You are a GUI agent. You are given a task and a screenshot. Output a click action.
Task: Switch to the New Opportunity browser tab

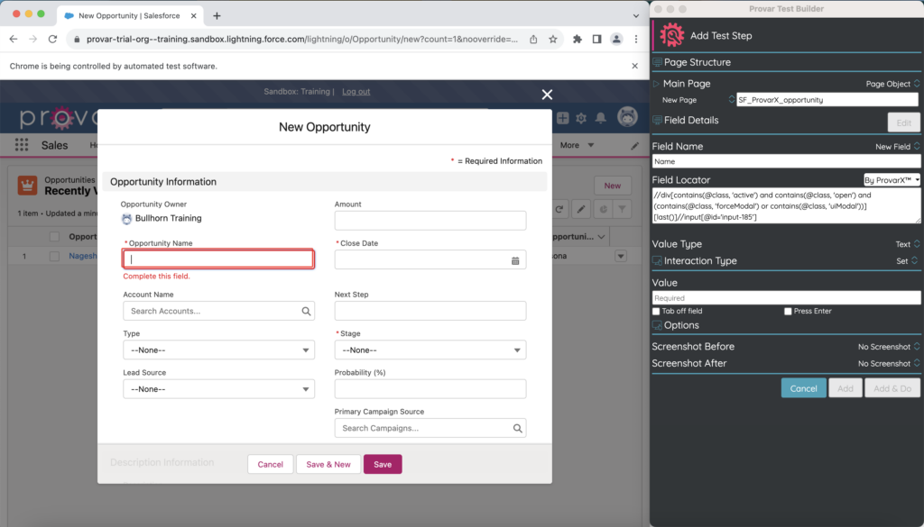(126, 14)
